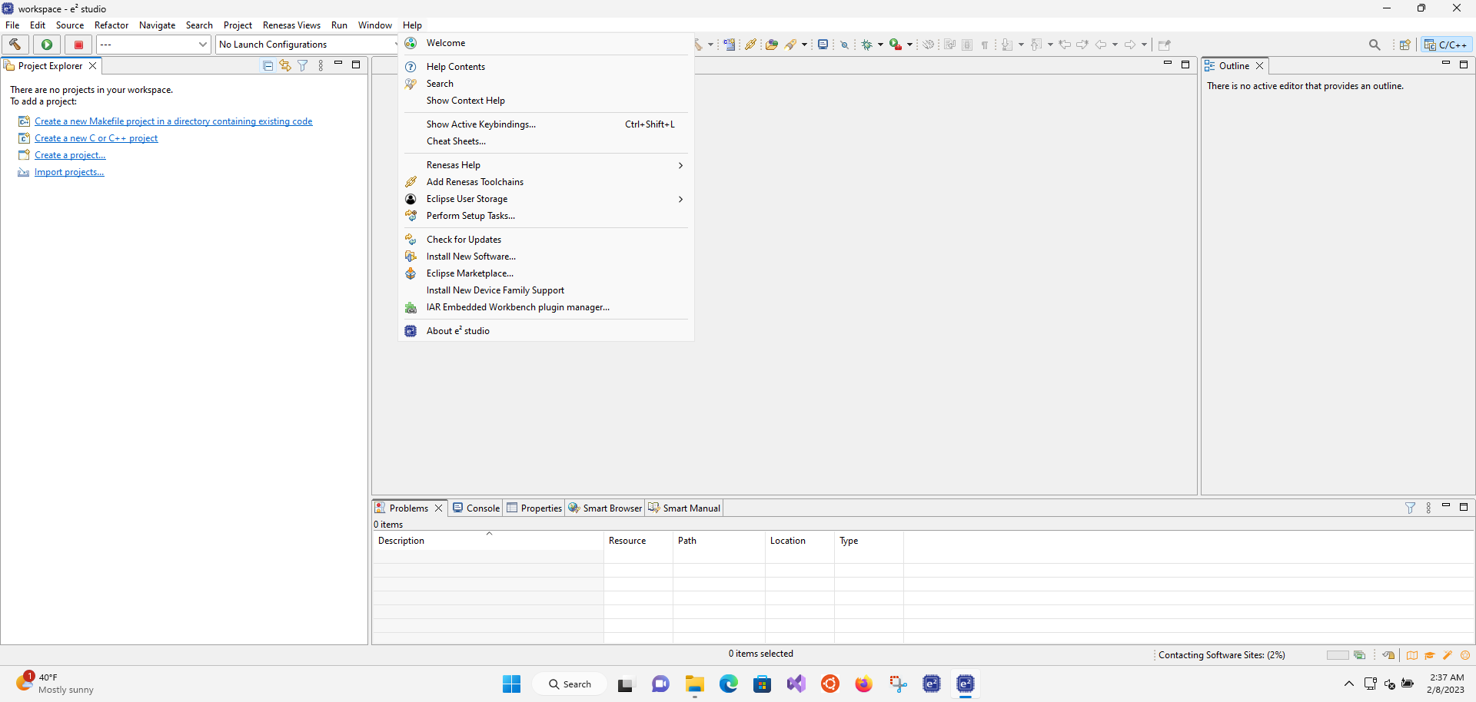Image resolution: width=1476 pixels, height=702 pixels.
Task: Click the Back navigation arrow icon
Action: pos(1101,45)
